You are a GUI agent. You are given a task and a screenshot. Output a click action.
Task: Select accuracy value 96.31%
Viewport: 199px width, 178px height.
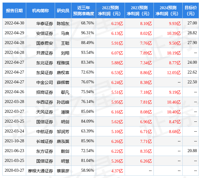click(87, 33)
